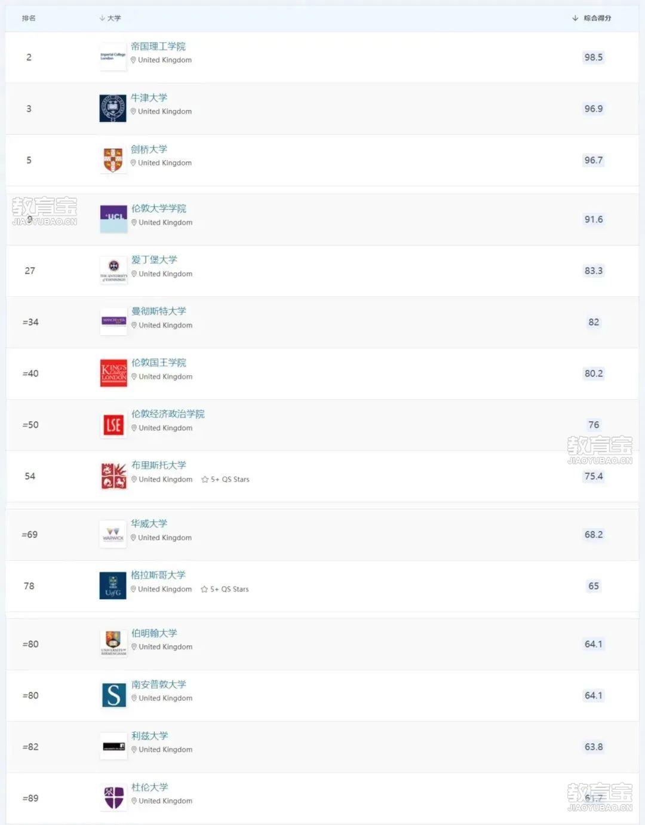Open the 爱丁堡大学 link
The image size is (645, 825).
point(154,259)
